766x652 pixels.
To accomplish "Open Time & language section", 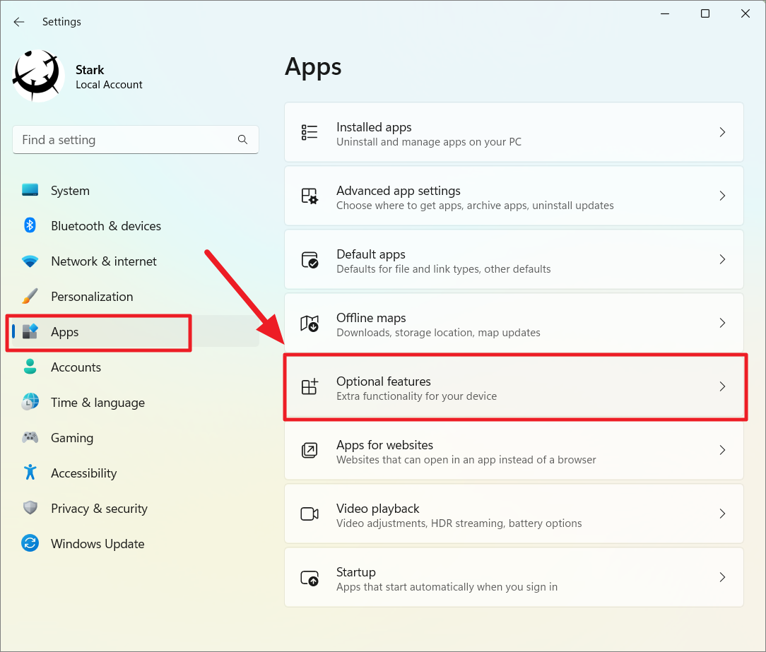I will click(x=98, y=403).
